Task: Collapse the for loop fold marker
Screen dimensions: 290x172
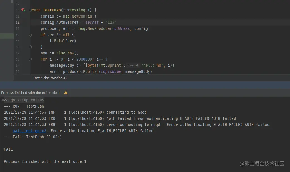Action: click(30, 59)
